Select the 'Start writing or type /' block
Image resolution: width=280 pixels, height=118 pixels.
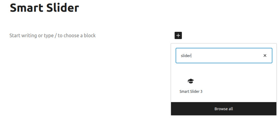(x=52, y=35)
